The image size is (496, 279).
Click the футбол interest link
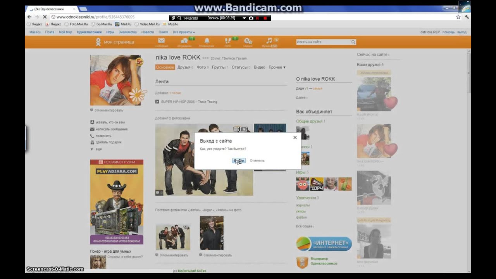(x=301, y=217)
